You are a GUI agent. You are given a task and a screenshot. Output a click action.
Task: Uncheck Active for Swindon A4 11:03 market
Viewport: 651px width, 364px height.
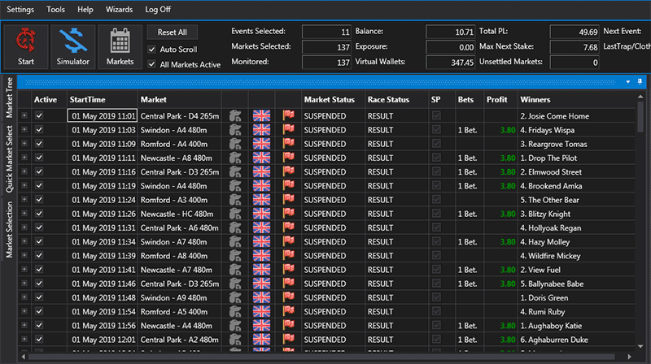pos(39,130)
